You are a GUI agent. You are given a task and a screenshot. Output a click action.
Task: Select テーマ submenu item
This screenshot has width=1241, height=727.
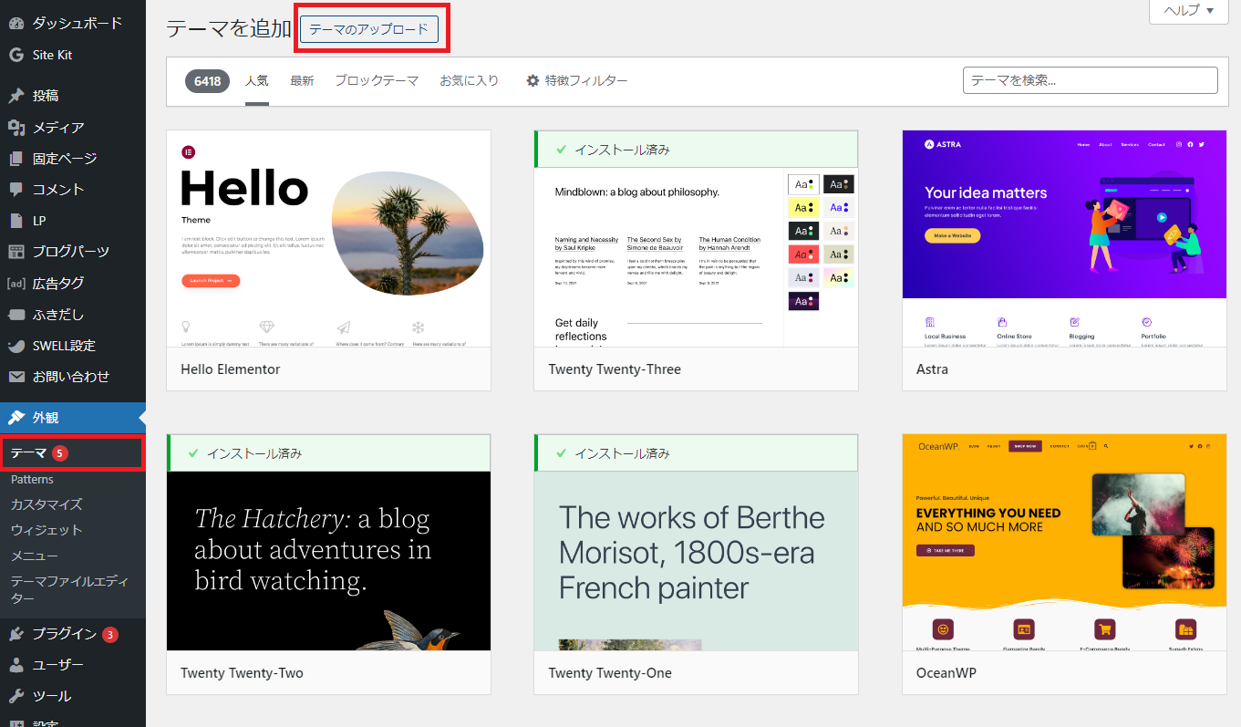[28, 453]
